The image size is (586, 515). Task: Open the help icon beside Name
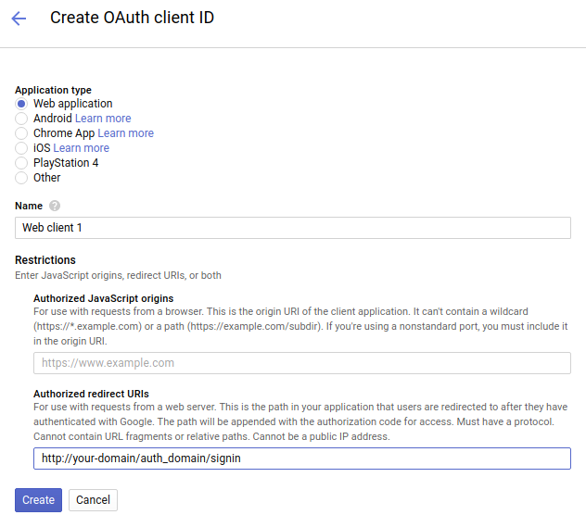click(x=55, y=206)
